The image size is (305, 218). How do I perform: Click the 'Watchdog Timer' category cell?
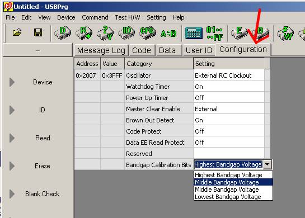tap(159, 87)
